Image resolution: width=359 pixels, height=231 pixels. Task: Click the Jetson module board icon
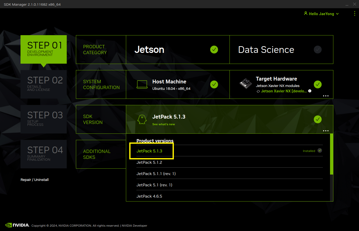coord(246,83)
